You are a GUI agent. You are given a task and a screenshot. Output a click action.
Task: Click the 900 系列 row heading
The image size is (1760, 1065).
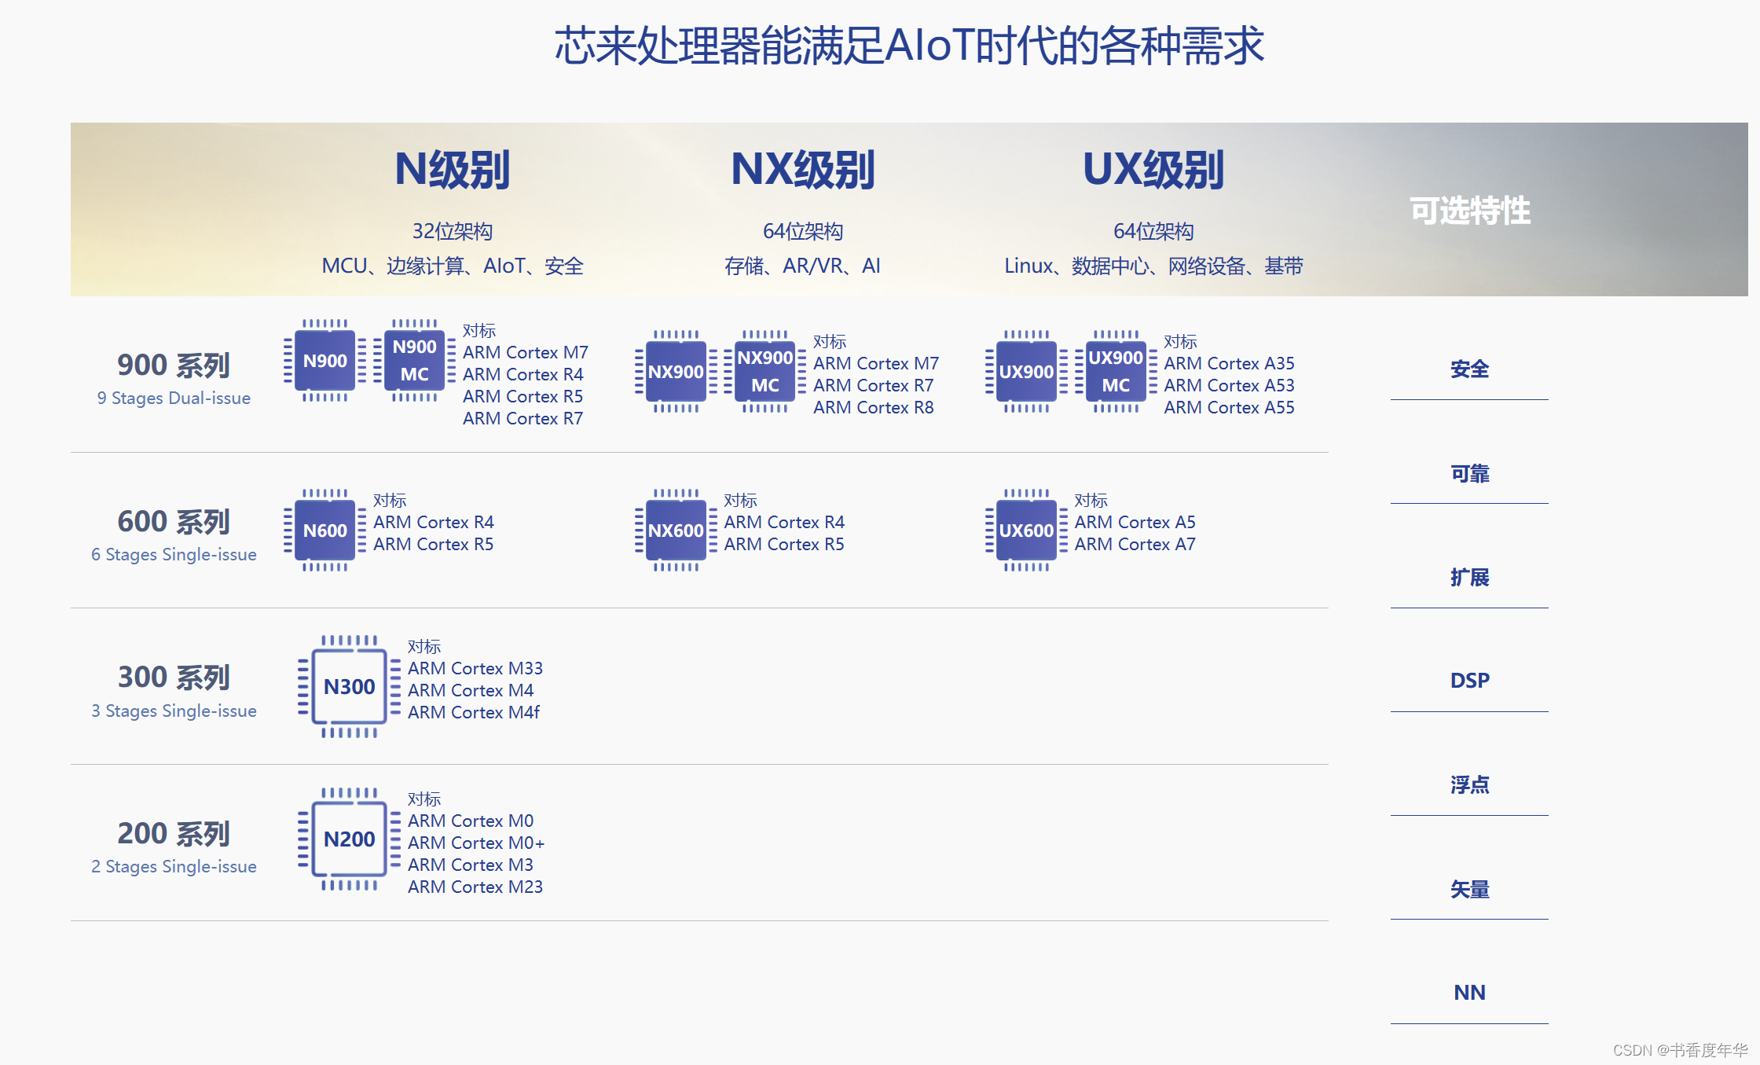(174, 365)
